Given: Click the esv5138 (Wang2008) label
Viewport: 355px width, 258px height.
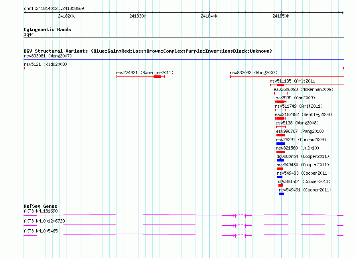Looking at the screenshot, I should 297,123.
